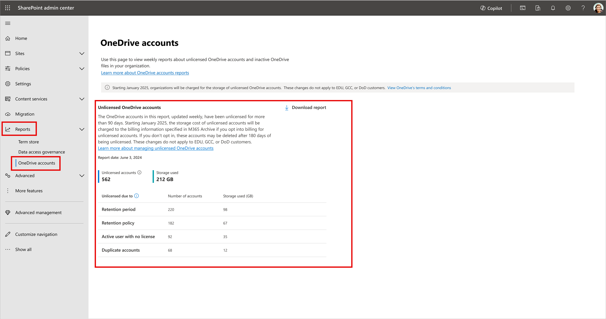Viewport: 606px width, 319px height.
Task: Click Download report button
Action: [306, 108]
